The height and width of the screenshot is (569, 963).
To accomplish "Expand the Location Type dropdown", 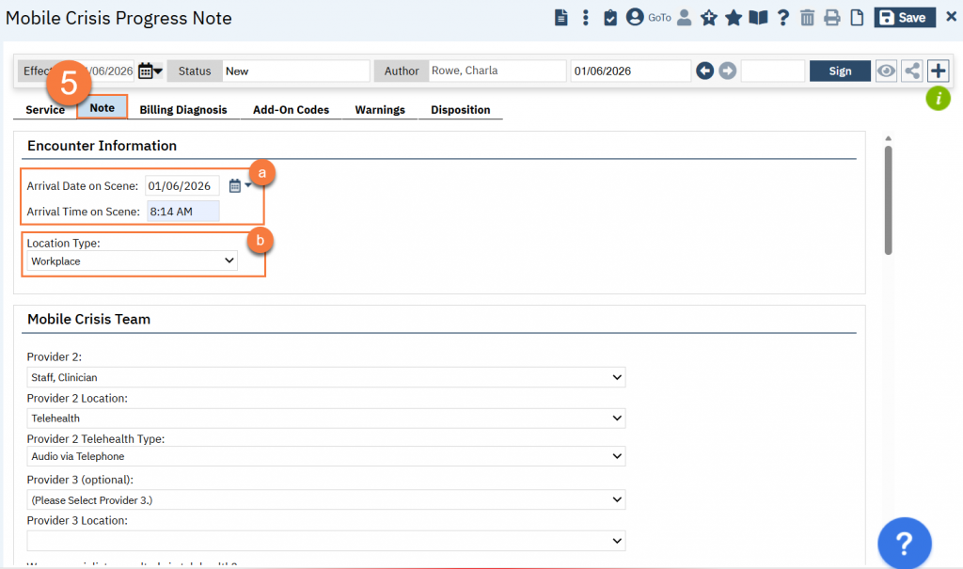I will [133, 261].
